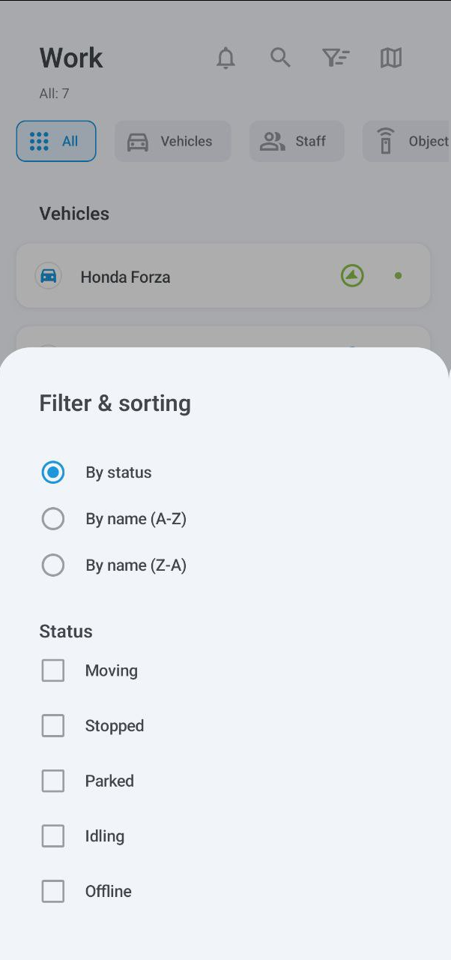
Task: Click the filter icon in the top bar
Action: click(336, 57)
